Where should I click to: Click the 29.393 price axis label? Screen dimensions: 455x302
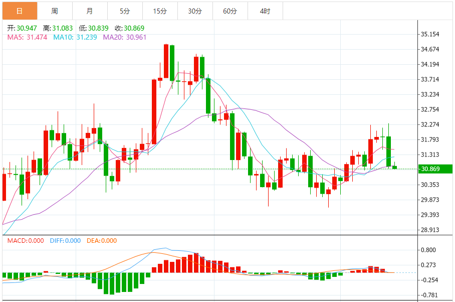click(x=430, y=215)
